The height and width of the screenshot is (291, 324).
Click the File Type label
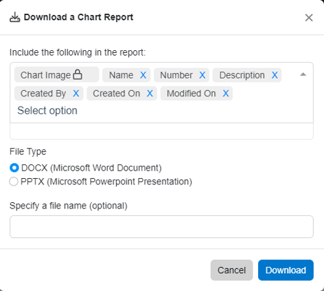coord(28,151)
